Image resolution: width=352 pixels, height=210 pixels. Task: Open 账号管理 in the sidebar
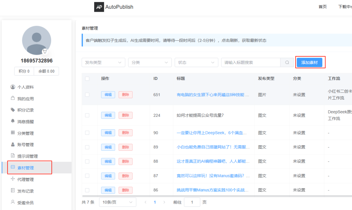point(26,145)
